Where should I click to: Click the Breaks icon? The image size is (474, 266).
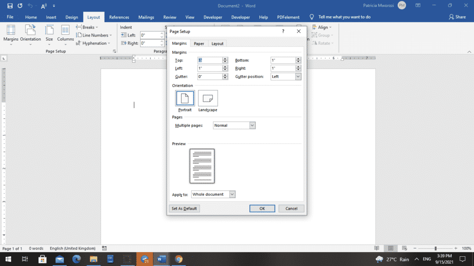click(87, 27)
